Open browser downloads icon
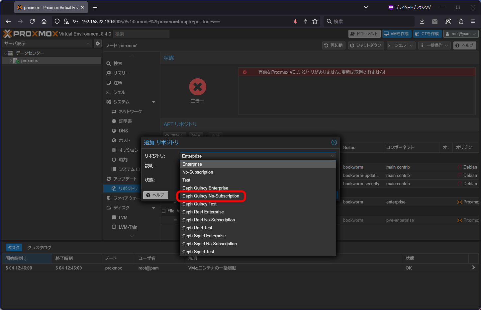The image size is (481, 310). point(422,21)
